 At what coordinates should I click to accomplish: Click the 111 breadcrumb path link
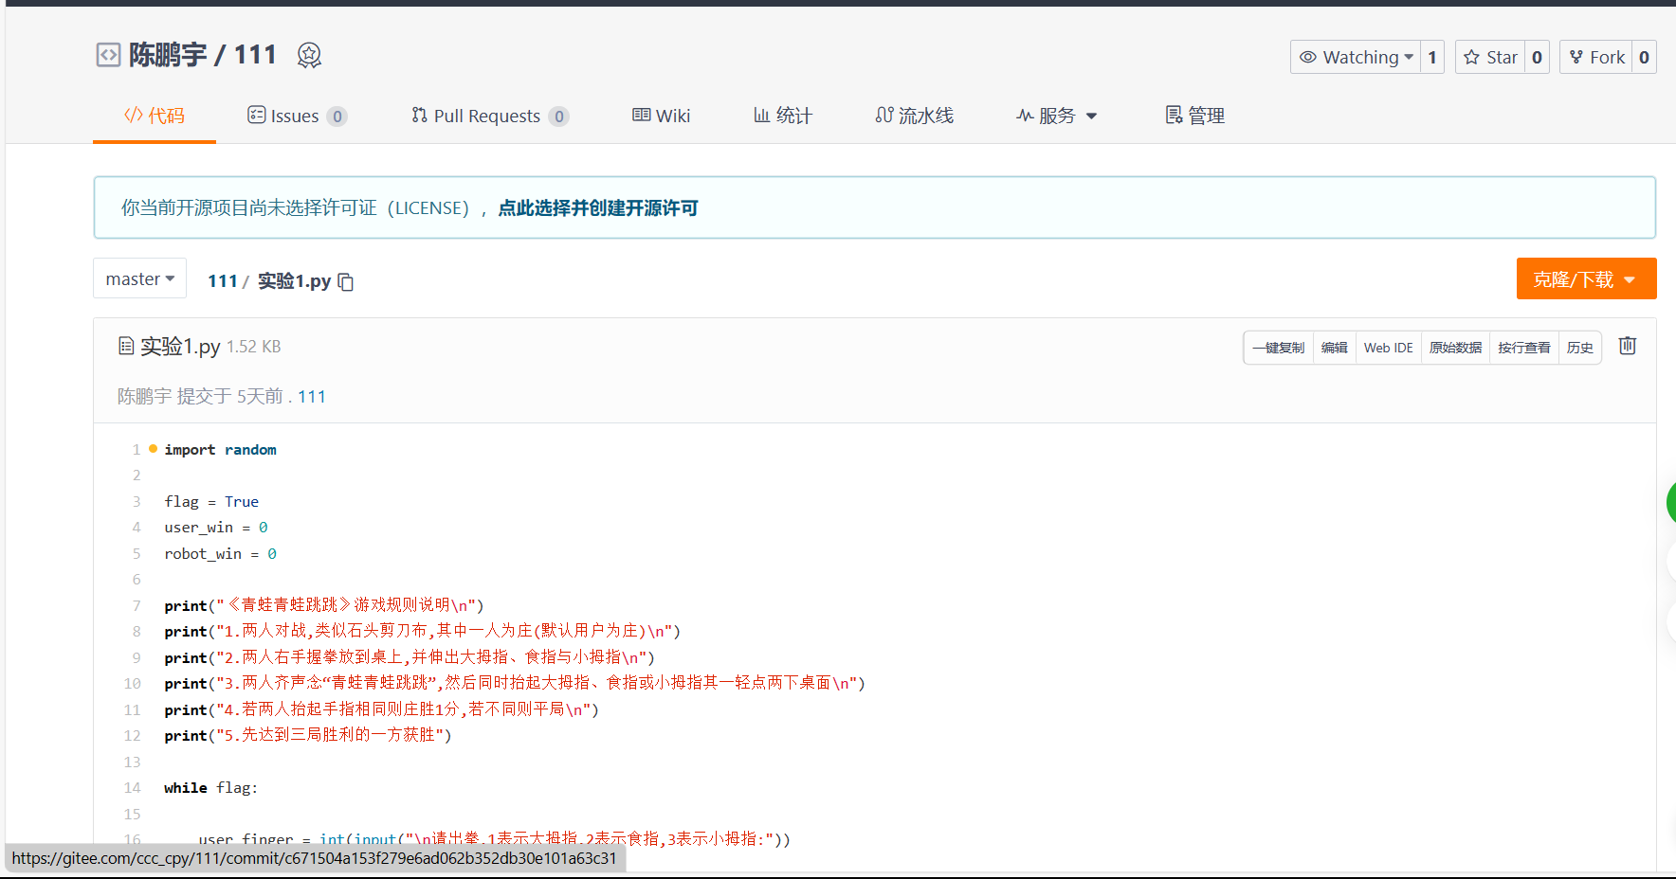pyautogui.click(x=223, y=281)
